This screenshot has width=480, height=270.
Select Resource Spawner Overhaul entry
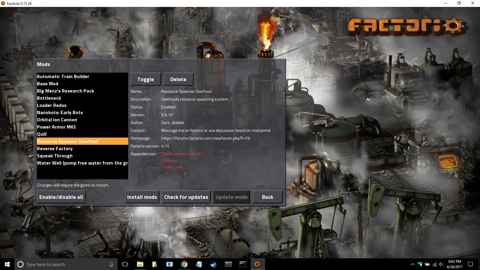[x=83, y=141]
